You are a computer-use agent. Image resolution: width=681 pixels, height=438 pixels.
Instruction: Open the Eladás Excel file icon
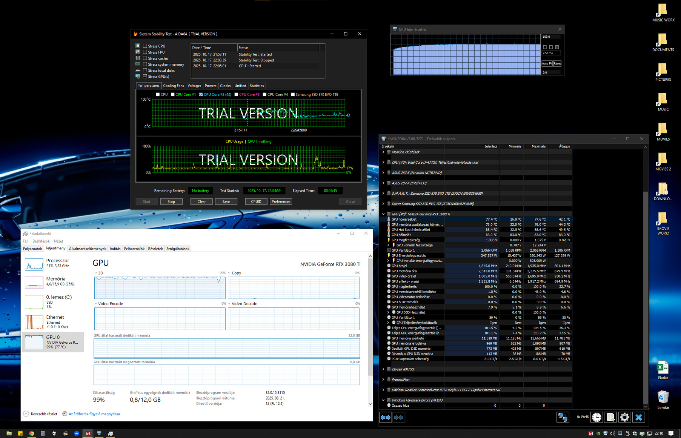pos(663,370)
